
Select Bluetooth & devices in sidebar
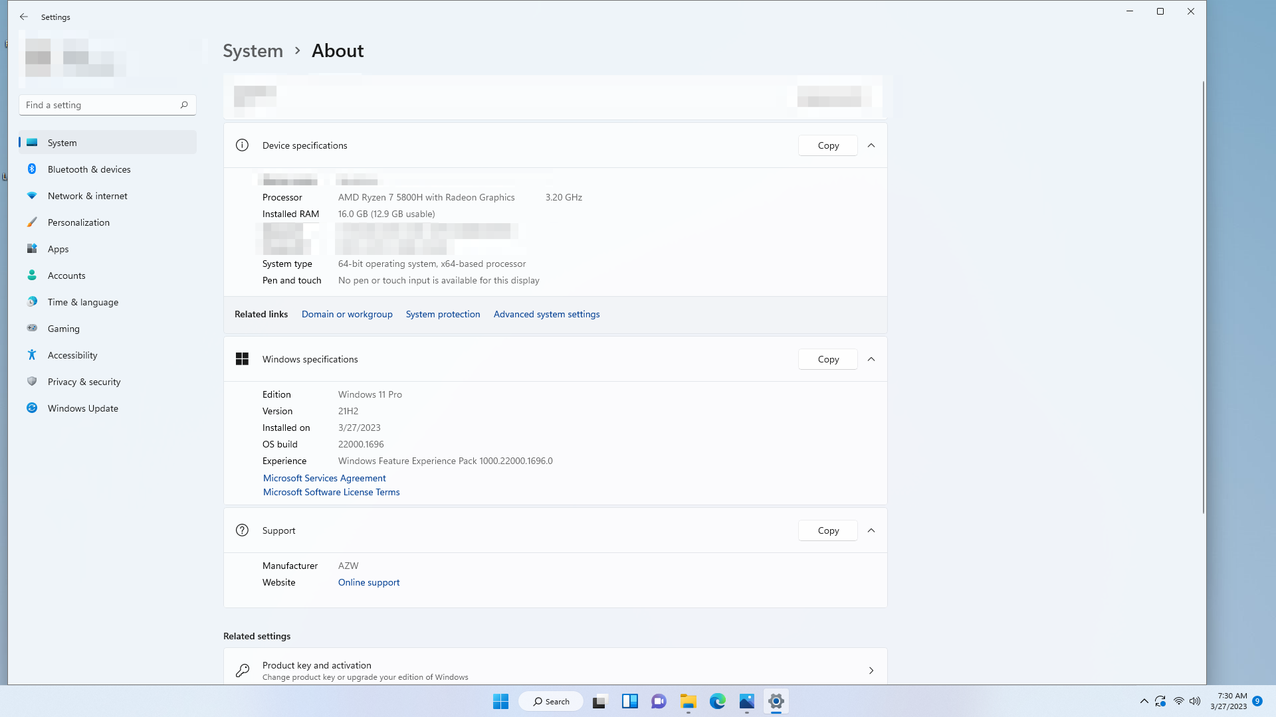click(108, 169)
